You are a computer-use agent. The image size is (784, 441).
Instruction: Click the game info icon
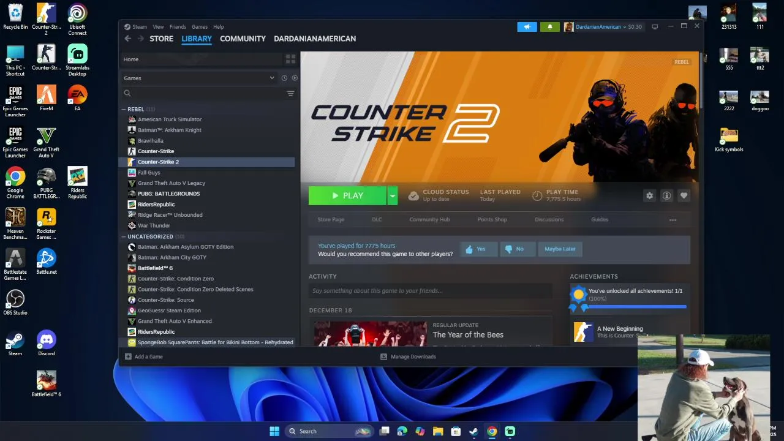tap(666, 195)
